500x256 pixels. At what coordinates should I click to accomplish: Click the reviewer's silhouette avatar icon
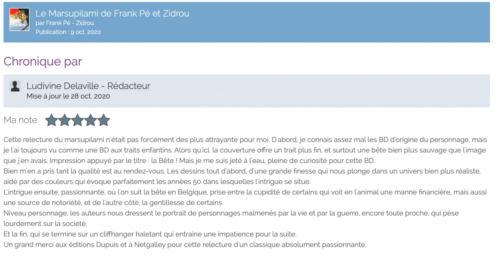[x=15, y=86]
